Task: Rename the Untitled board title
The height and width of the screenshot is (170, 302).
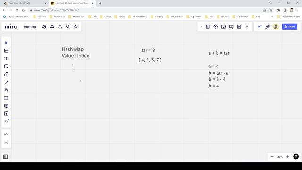Action: (x=30, y=27)
